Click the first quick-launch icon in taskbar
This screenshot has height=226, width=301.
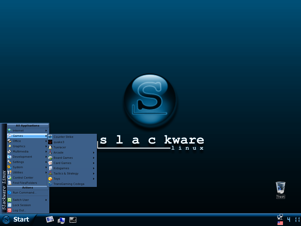[x=50, y=219]
